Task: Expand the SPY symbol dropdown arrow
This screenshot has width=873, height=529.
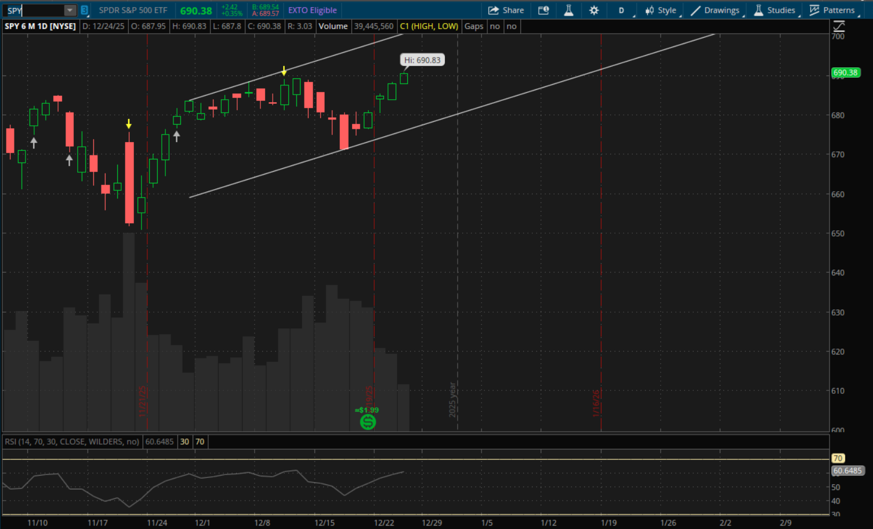Action: click(70, 10)
